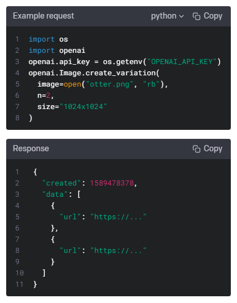Click the n=2 code line
237x303 pixels.
point(45,96)
